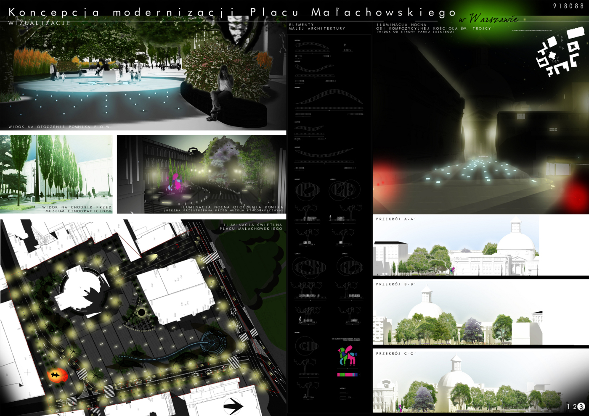This screenshot has height=416, width=589.
Task: Click page number 2 in corner
Action: click(574, 406)
